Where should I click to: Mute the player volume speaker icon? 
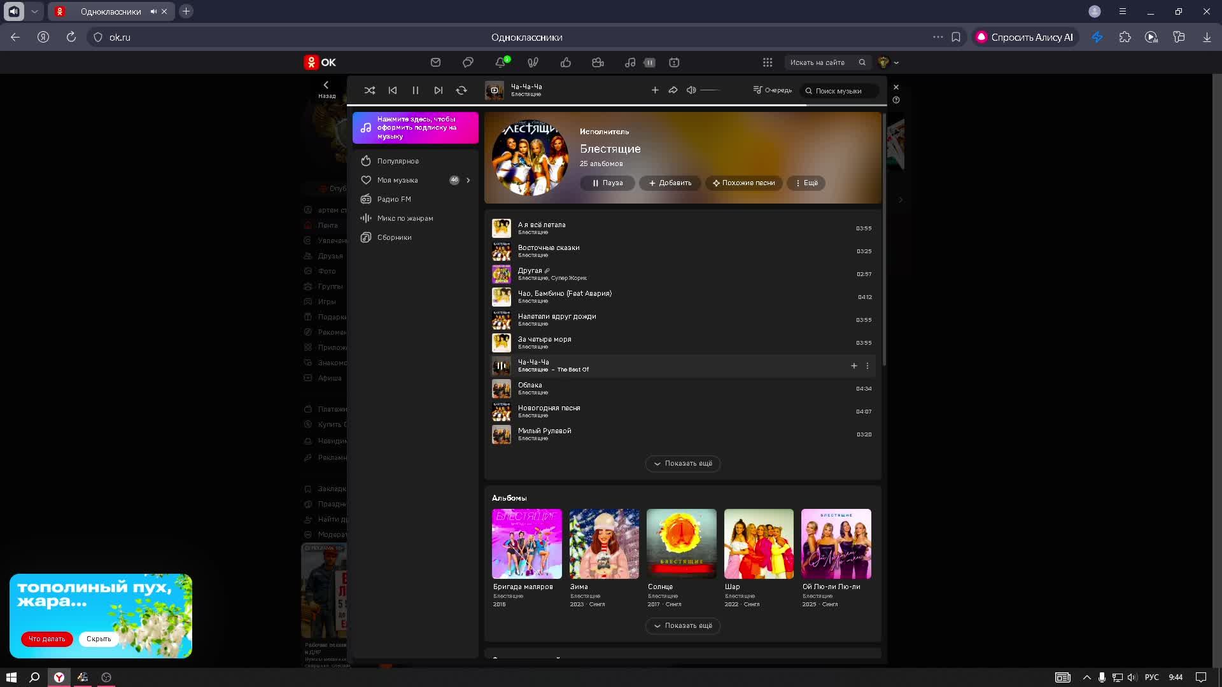coord(691,90)
